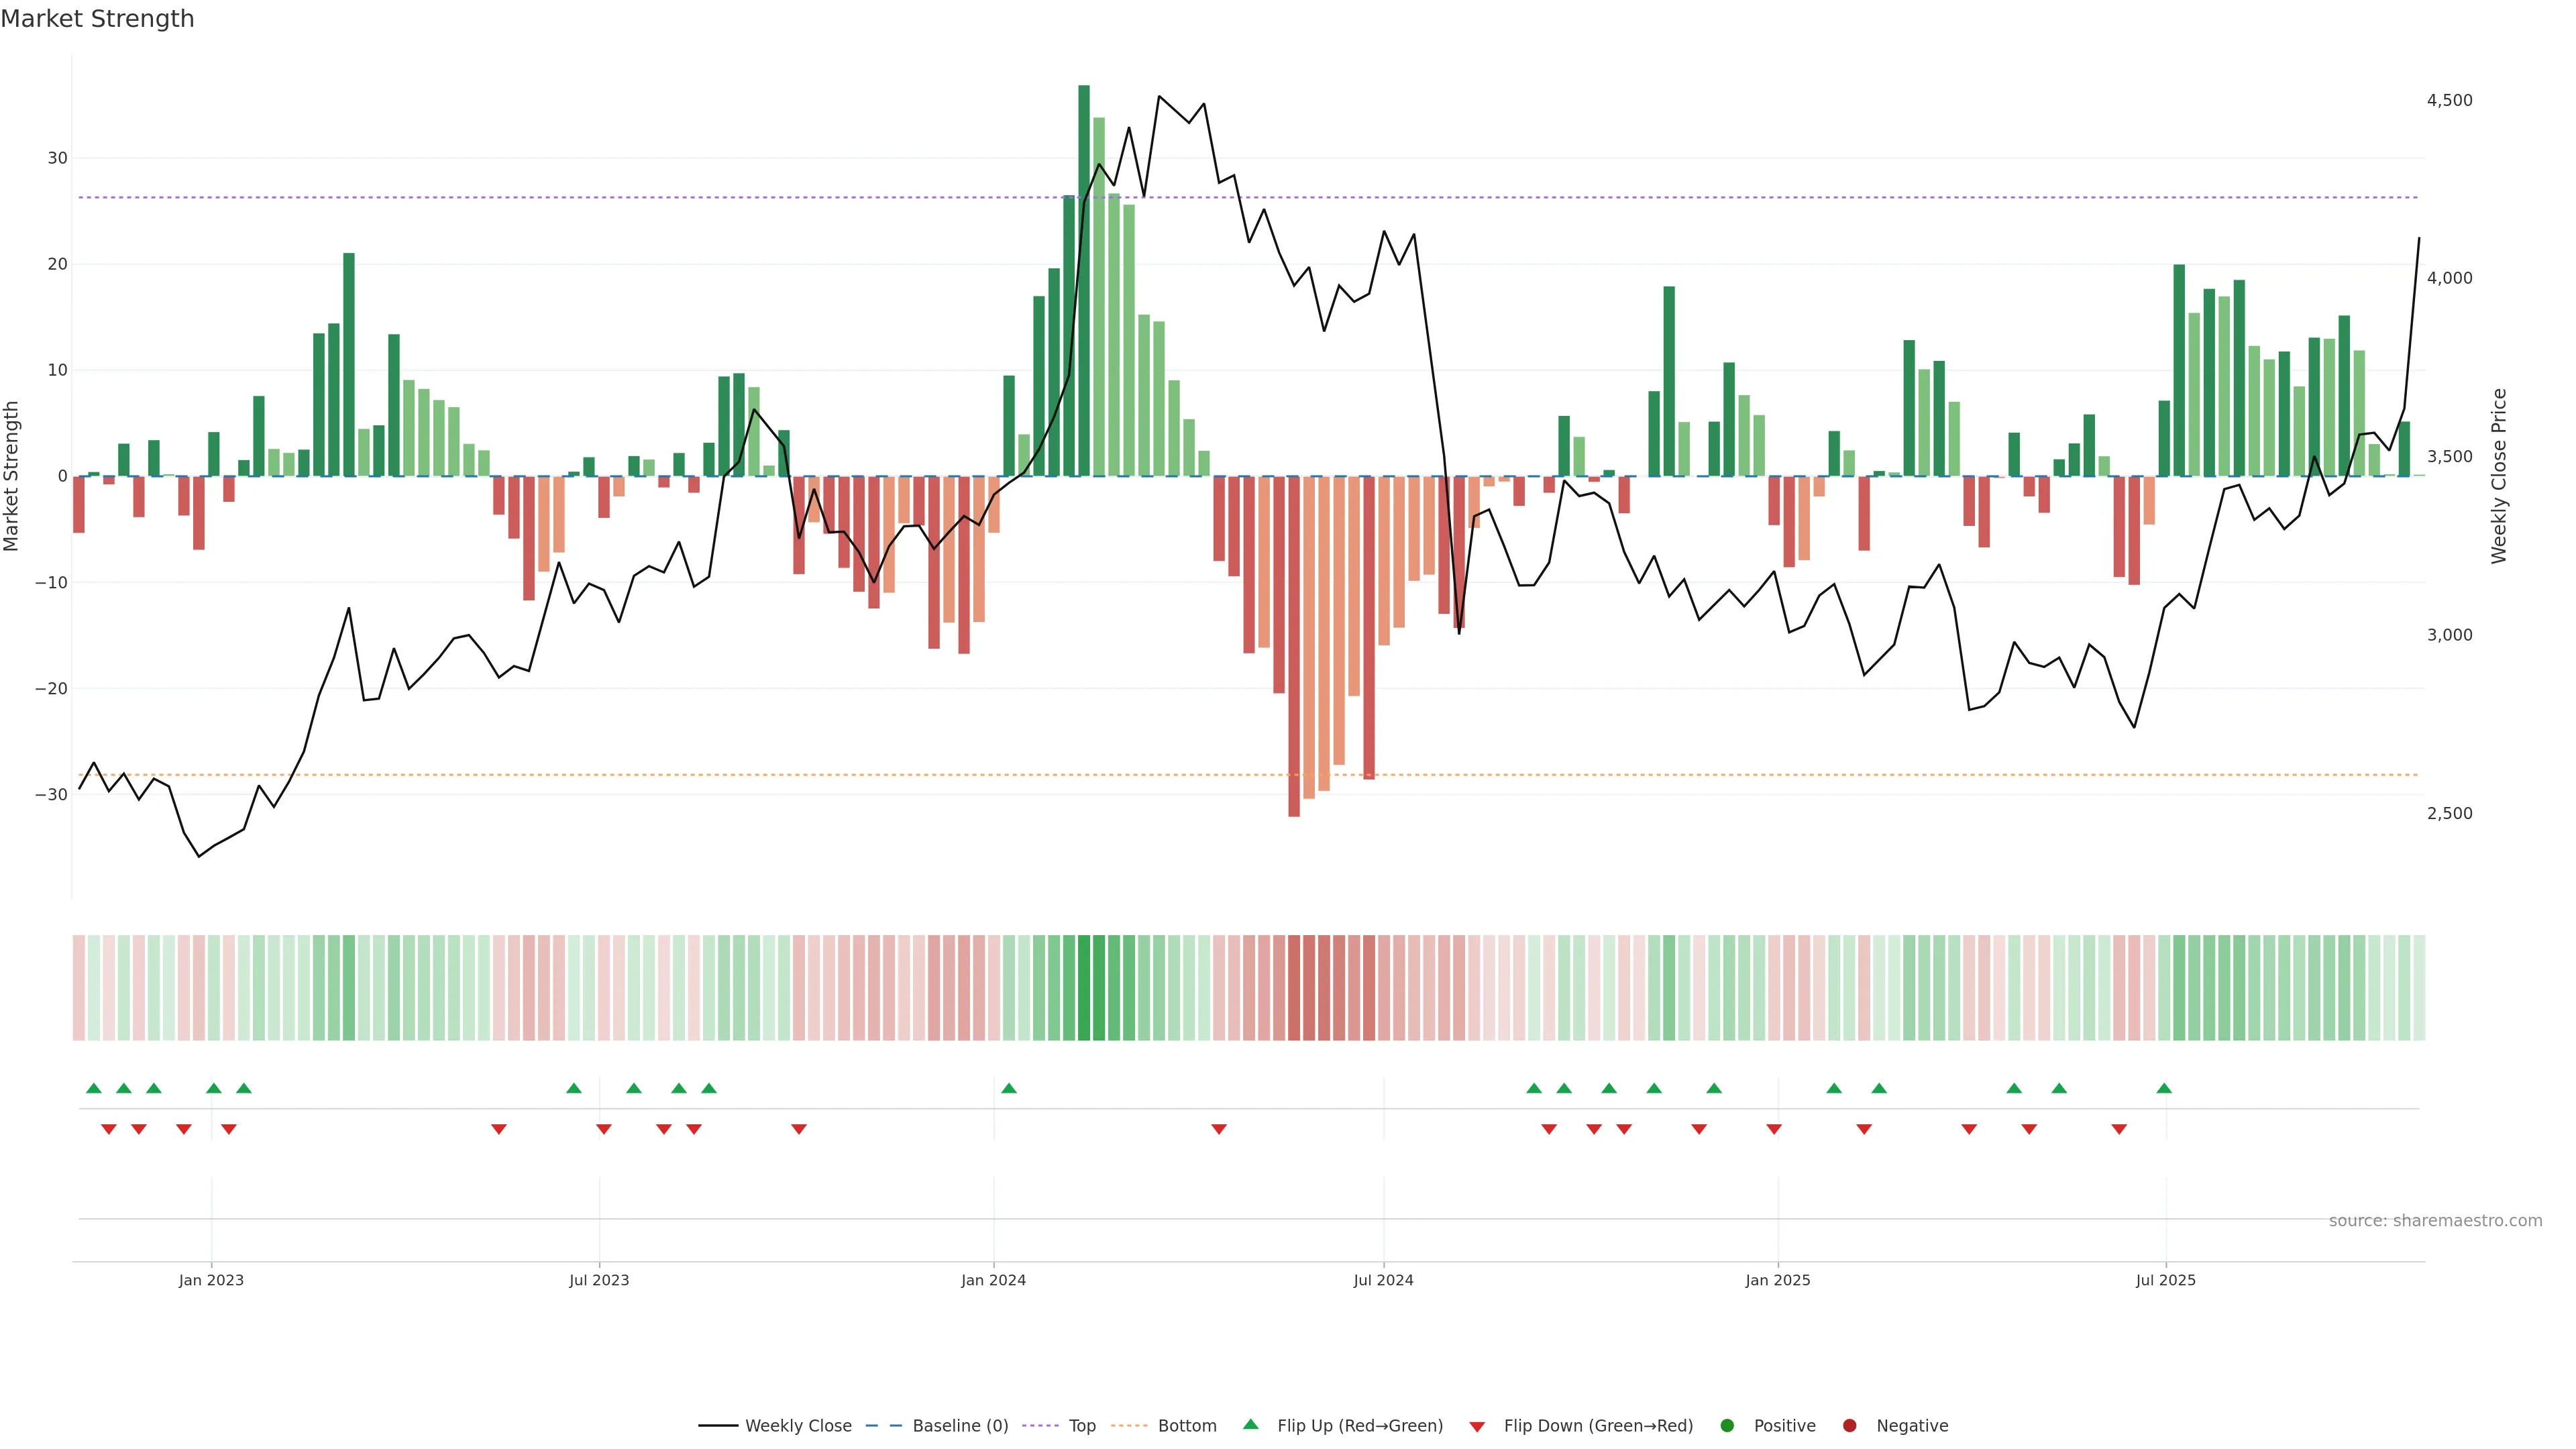
Task: Click the source: sharemaestro.com text
Action: pyautogui.click(x=2435, y=1221)
